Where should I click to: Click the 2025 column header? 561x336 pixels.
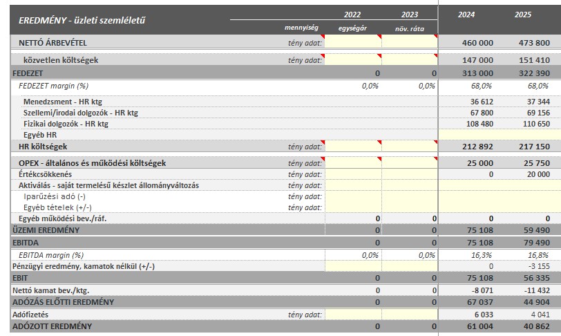pyautogui.click(x=523, y=15)
